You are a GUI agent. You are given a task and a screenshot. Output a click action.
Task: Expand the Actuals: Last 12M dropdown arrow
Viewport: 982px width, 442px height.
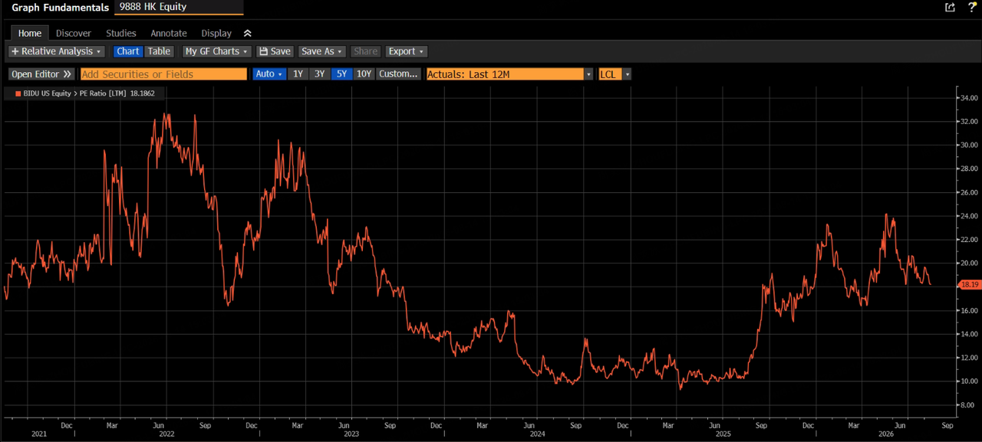point(589,74)
